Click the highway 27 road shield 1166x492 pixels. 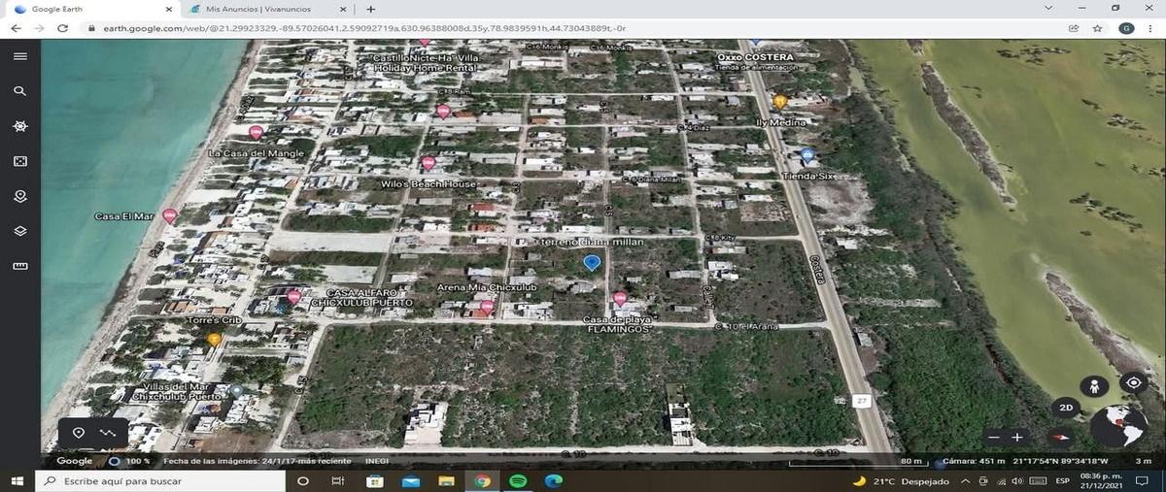click(x=861, y=400)
